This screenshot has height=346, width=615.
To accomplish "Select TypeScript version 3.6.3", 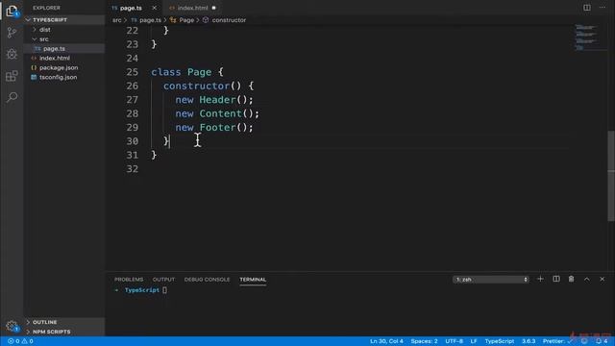I will tap(529, 341).
